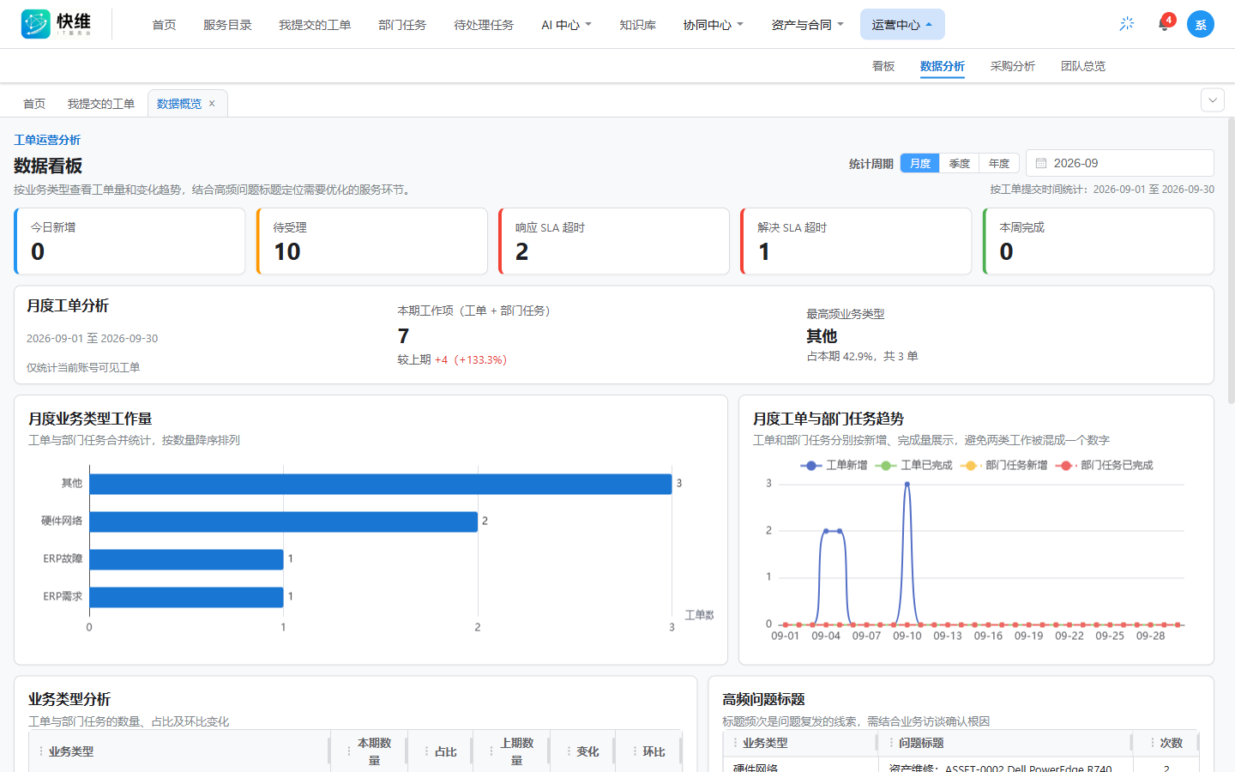Select 月度 statistics period
1235x772 pixels.
coord(920,163)
